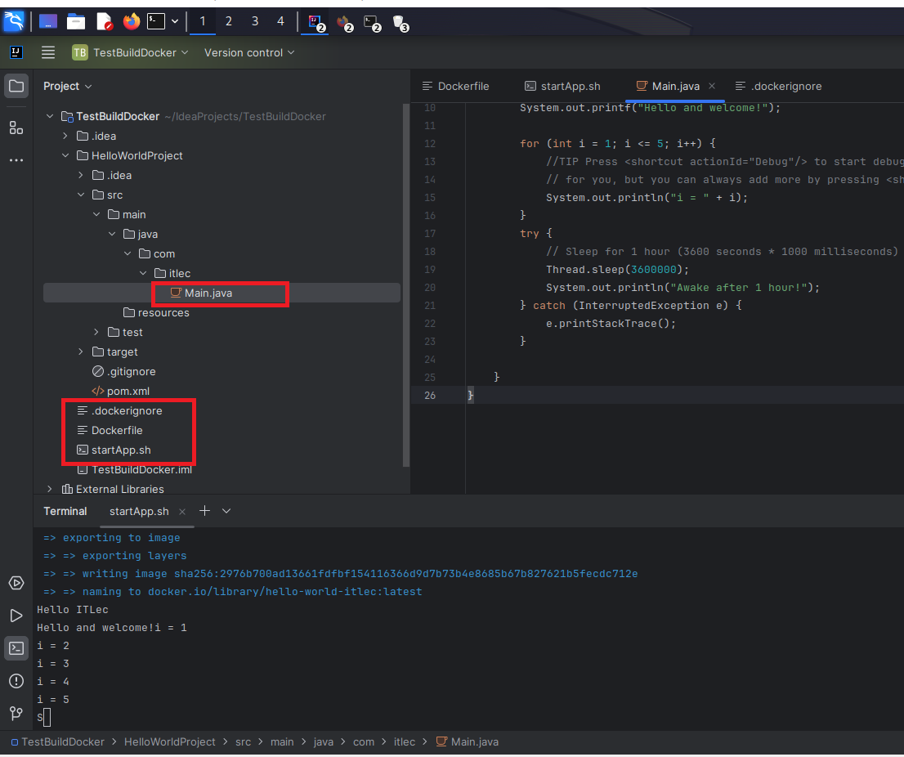Click HelloWorldProject in the breadcrumb bar
The width and height of the screenshot is (904, 757).
[x=169, y=742]
